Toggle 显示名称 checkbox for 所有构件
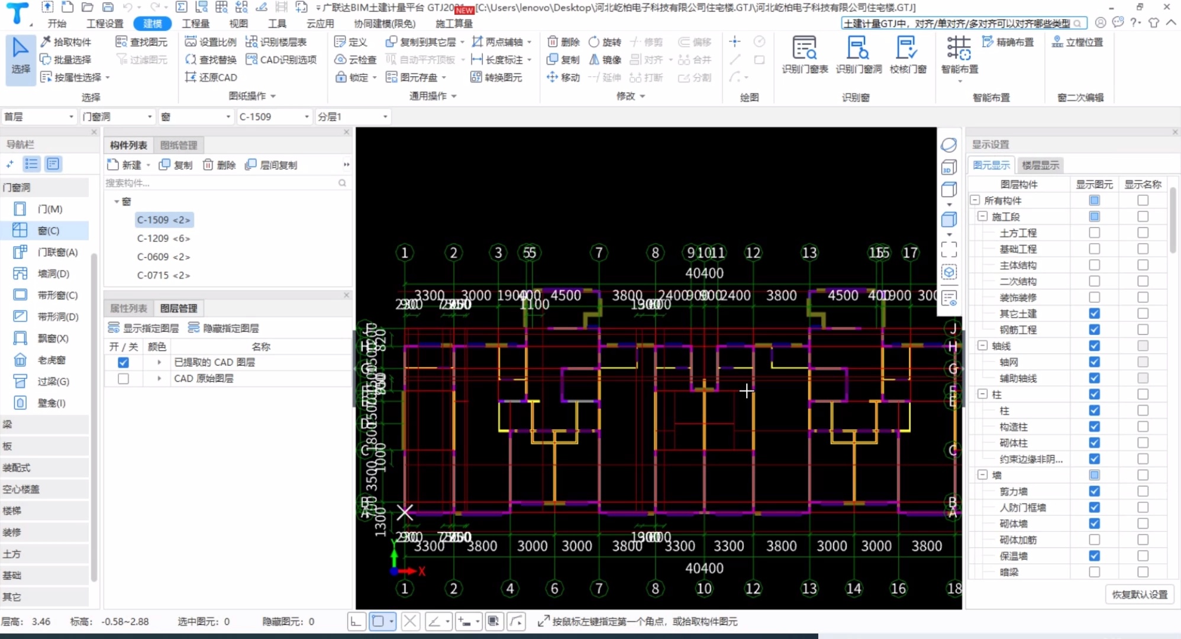 [x=1143, y=201]
